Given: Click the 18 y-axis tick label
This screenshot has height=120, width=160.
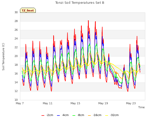Looking at the screenshot, I should [x=16, y=65].
